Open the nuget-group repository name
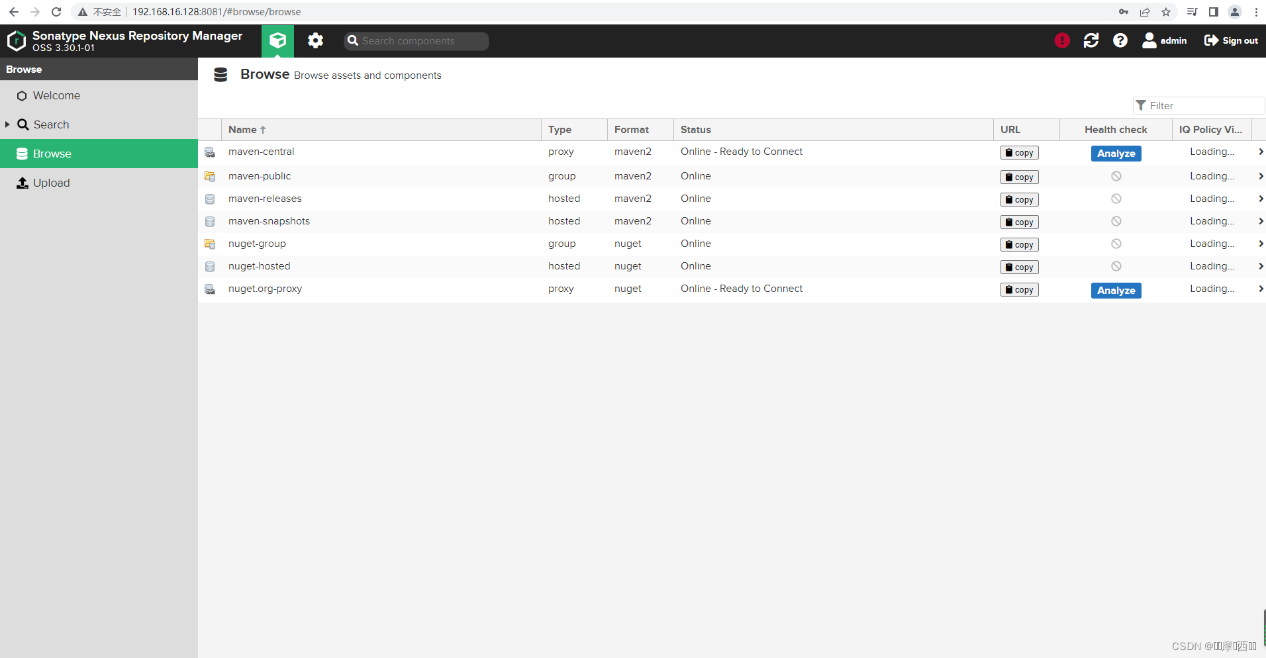 [x=257, y=244]
